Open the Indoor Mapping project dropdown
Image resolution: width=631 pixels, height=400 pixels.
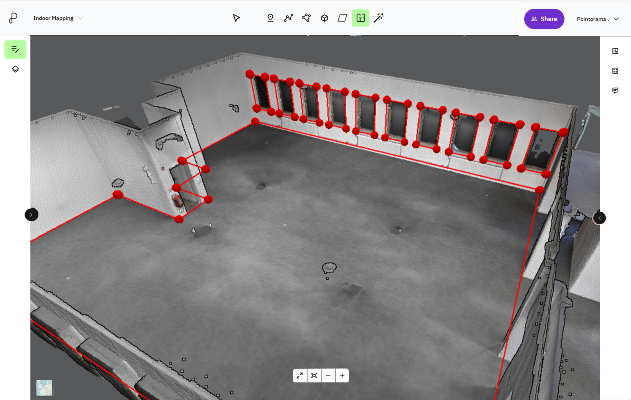[58, 18]
